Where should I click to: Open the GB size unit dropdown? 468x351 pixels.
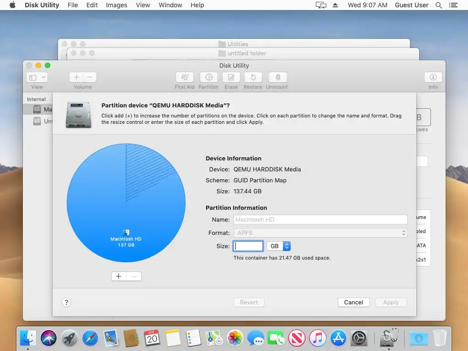(x=278, y=246)
